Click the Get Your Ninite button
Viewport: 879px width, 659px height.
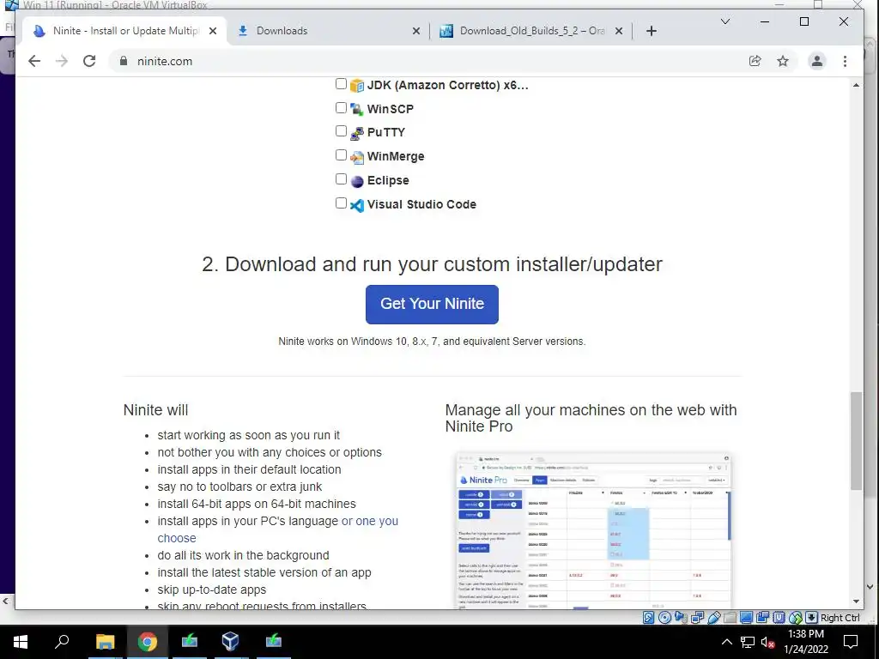(x=432, y=305)
